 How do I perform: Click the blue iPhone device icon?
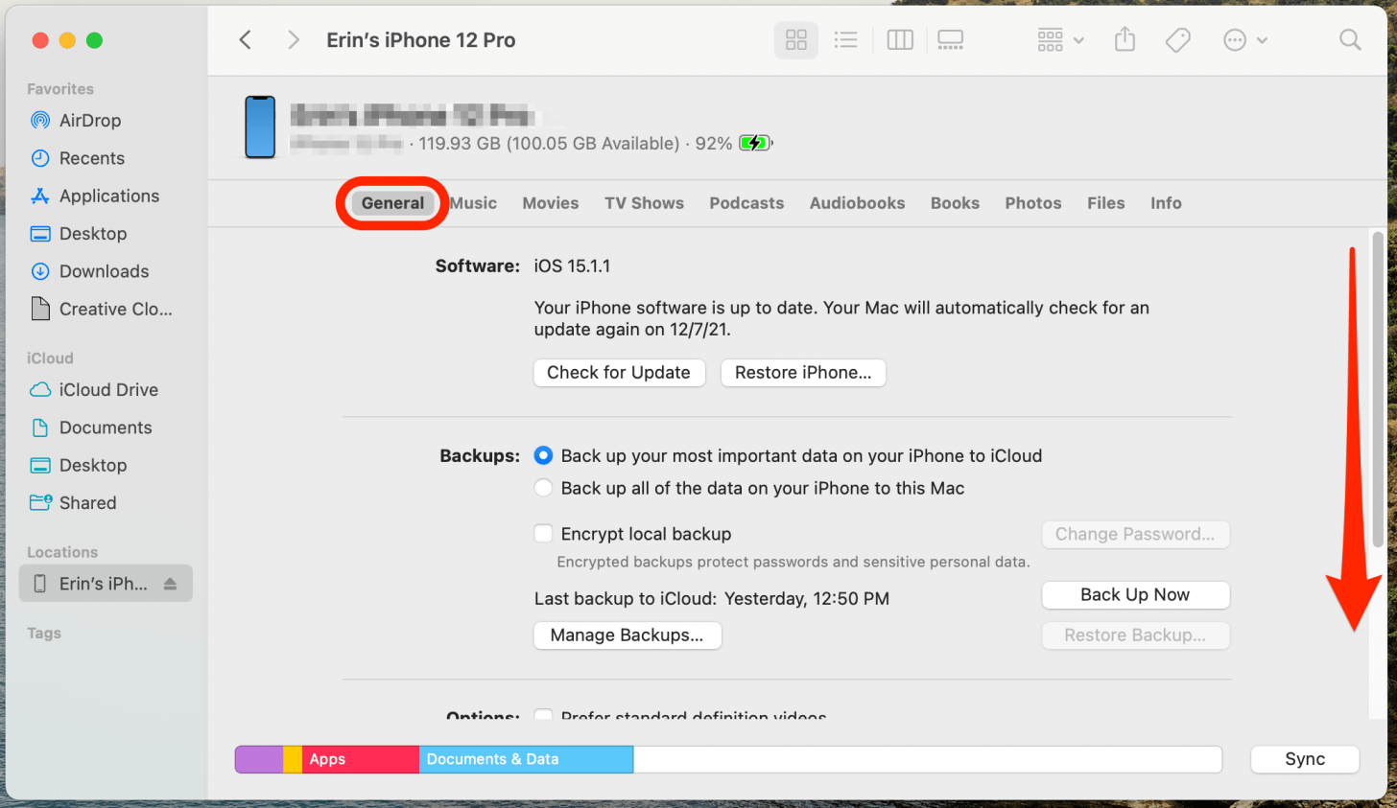pos(260,127)
